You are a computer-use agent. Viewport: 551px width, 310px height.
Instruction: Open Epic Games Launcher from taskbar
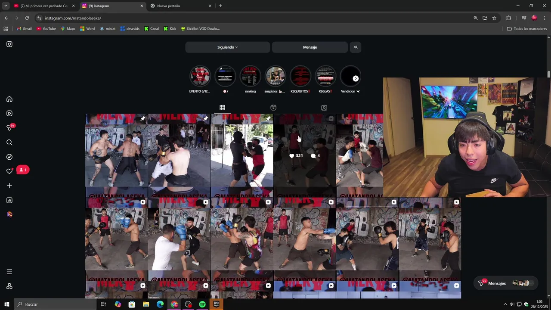[217, 304]
